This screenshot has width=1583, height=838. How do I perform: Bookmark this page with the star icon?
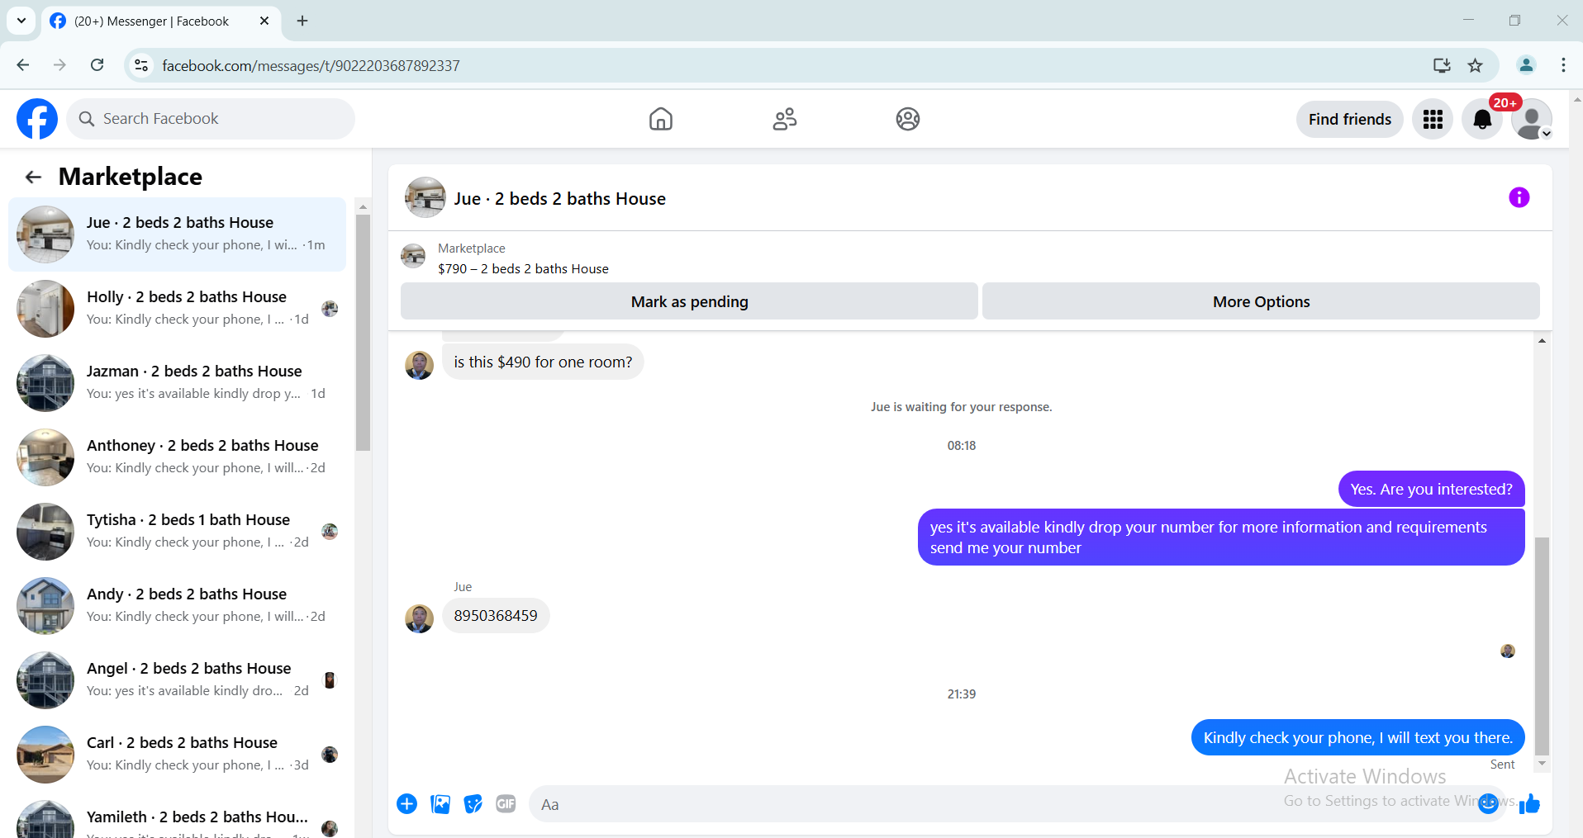(1475, 65)
